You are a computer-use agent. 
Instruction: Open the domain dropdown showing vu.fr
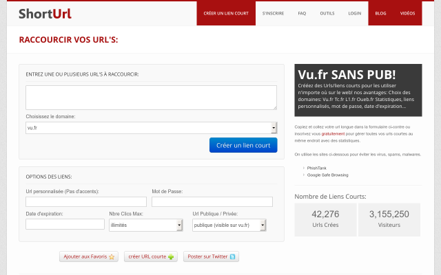coord(152,128)
